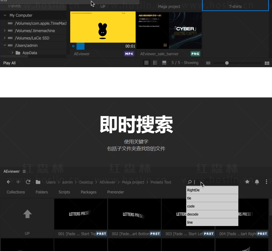The width and height of the screenshot is (272, 251).
Task: Click the large thumbnails size icon
Action: point(267,63)
